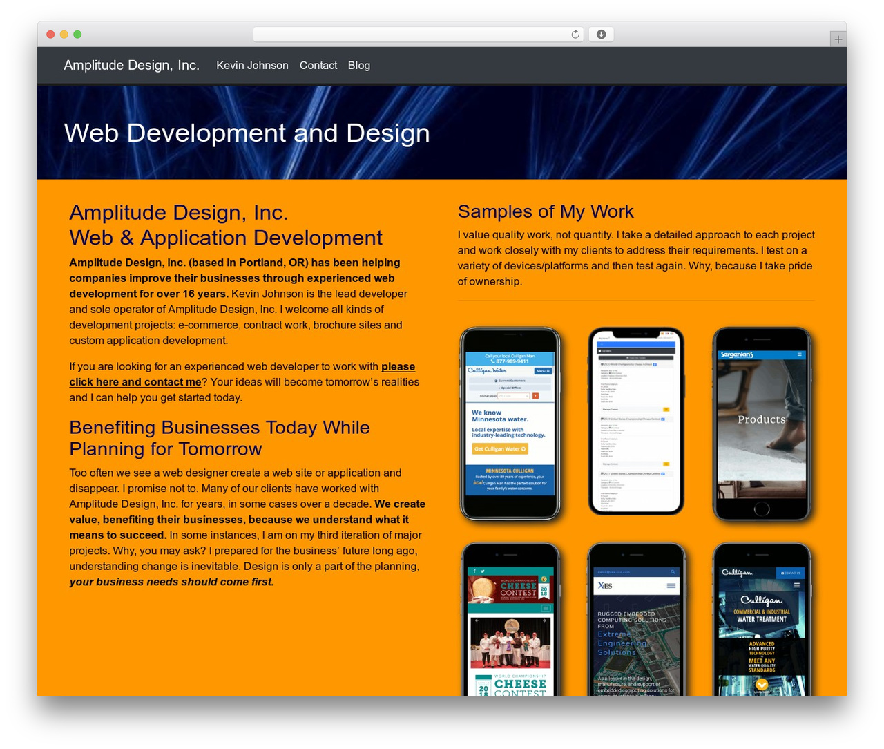Click the 'Benefiting Businesses Today While' heading
This screenshot has height=749, width=884.
pos(220,428)
